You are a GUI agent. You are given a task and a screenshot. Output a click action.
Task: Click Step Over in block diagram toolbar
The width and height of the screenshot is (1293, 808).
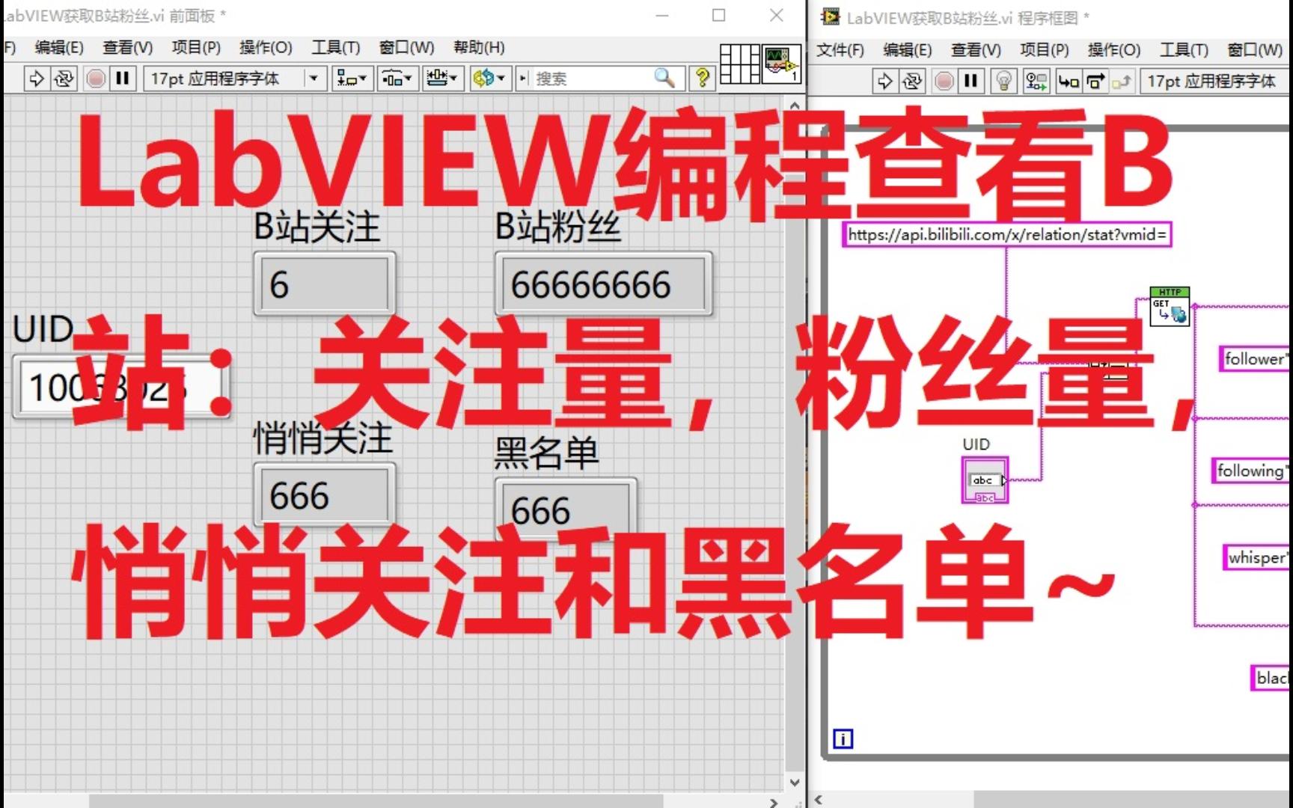click(x=1095, y=81)
